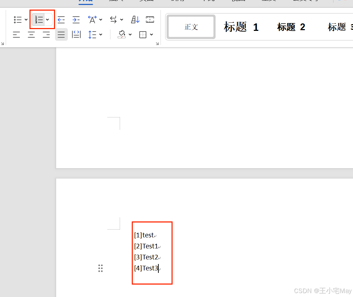This screenshot has width=353, height=297.
Task: Decrease paragraph indent
Action: [61, 20]
